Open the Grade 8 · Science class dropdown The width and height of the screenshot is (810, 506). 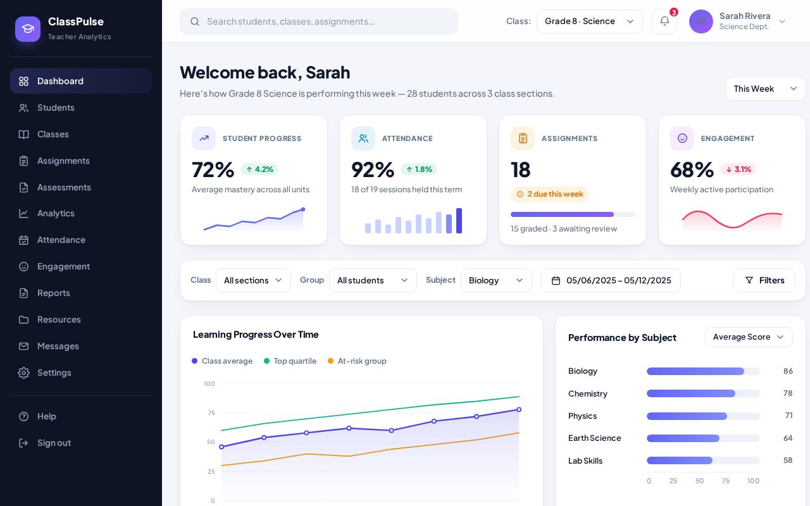(590, 22)
